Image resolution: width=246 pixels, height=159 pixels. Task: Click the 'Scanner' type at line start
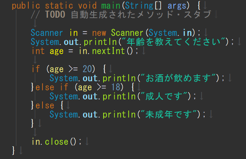pos(47,33)
